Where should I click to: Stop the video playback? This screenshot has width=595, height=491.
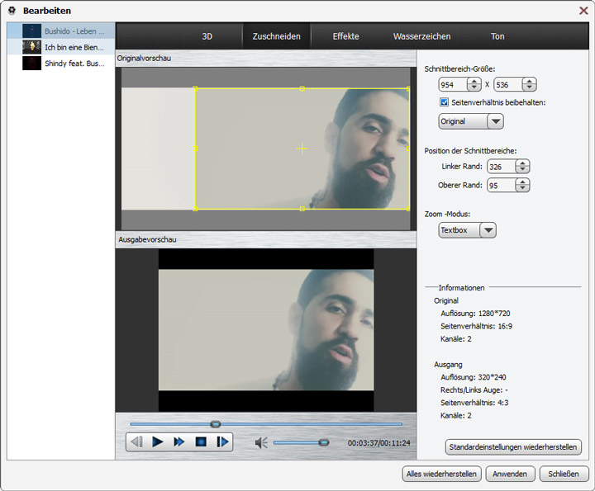[x=201, y=441]
